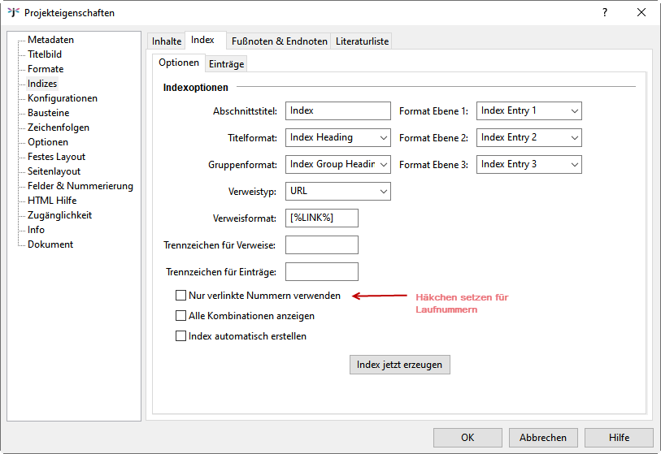Open 'Felder & Nummerierung' in the tree

click(80, 186)
